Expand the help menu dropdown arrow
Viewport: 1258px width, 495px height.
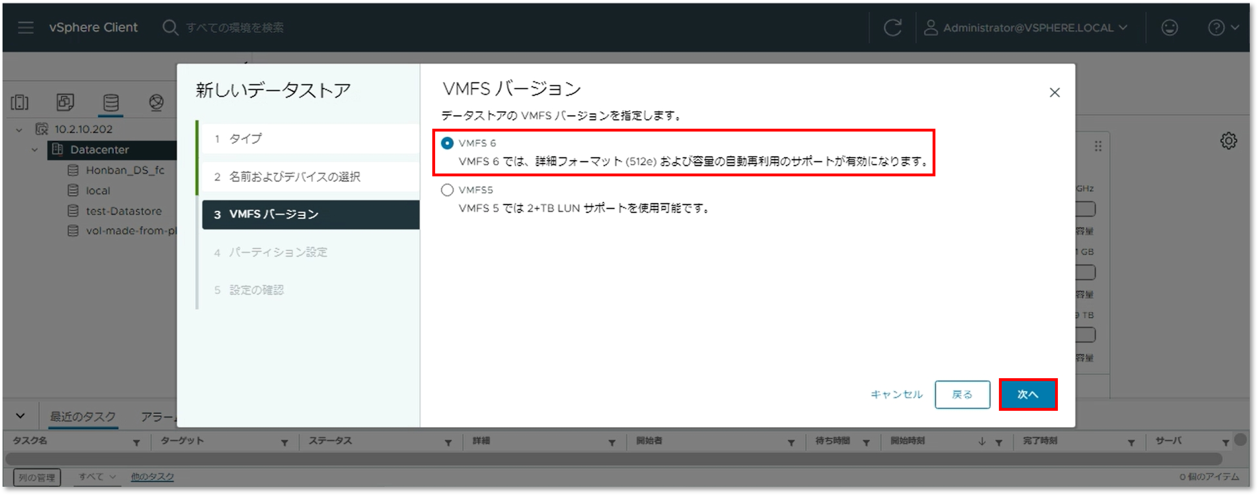1235,27
